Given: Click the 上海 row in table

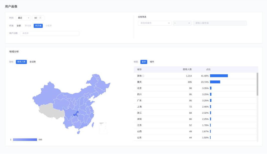Looking at the screenshot, I should click(x=195, y=107).
